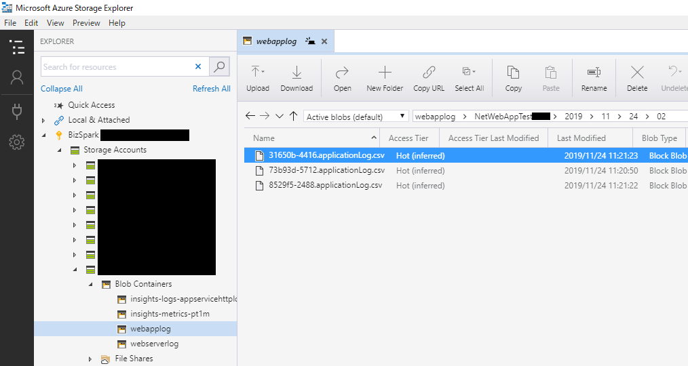Select insights-metrics-pt1m container

[170, 314]
